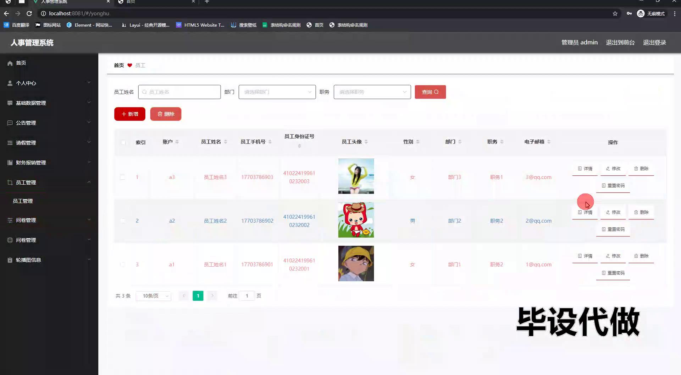Expand the 公告管理 sidebar menu
This screenshot has height=375, width=681.
(49, 123)
